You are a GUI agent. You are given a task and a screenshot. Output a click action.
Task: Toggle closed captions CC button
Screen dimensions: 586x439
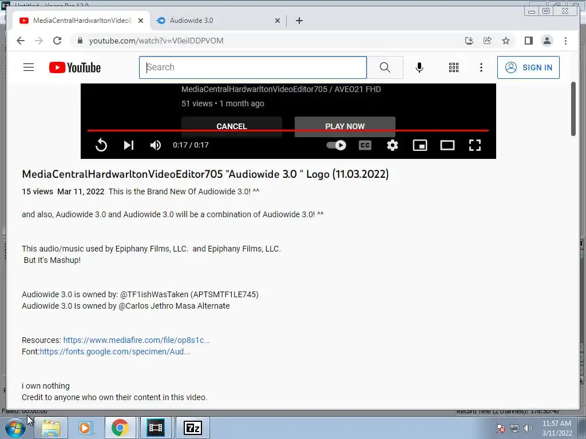365,145
